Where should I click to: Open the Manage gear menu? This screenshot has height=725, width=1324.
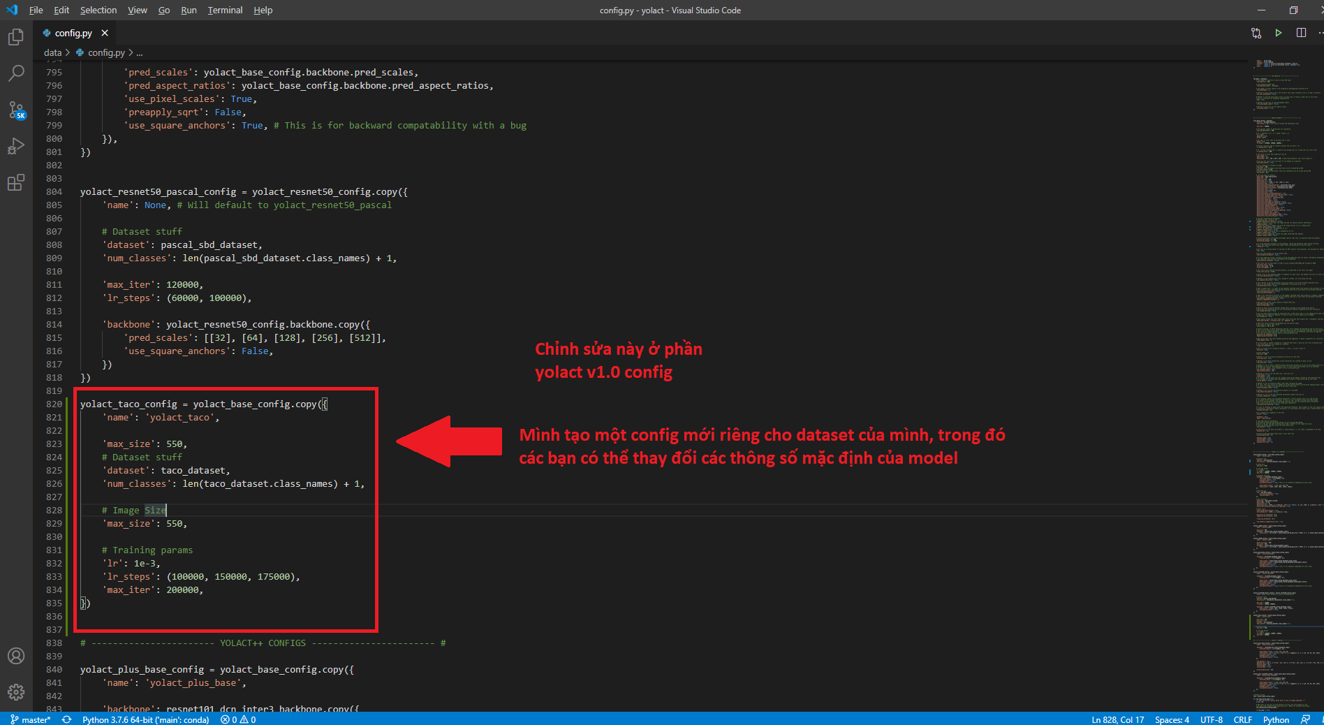pos(15,692)
